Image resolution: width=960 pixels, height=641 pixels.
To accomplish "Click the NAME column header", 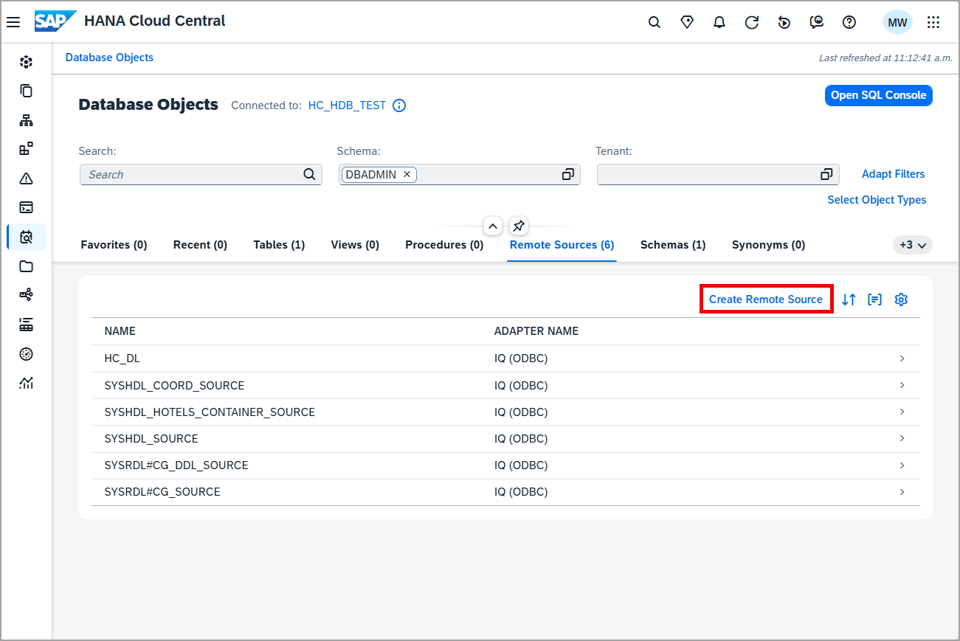I will click(120, 331).
